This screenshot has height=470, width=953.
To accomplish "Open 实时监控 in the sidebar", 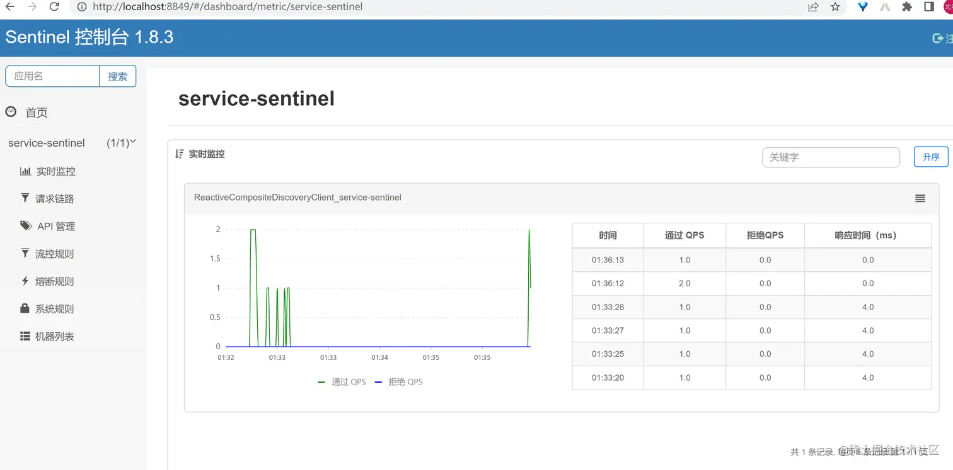I will point(55,171).
